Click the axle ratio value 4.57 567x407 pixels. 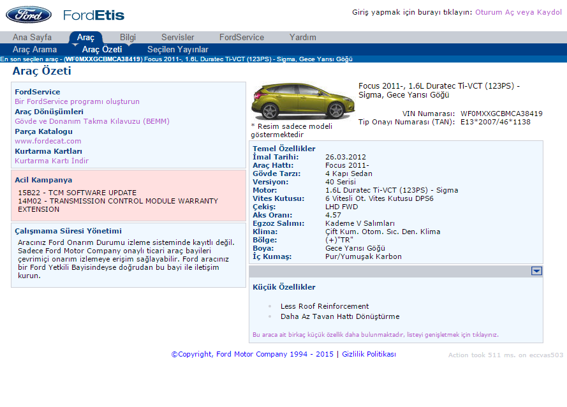pyautogui.click(x=333, y=215)
